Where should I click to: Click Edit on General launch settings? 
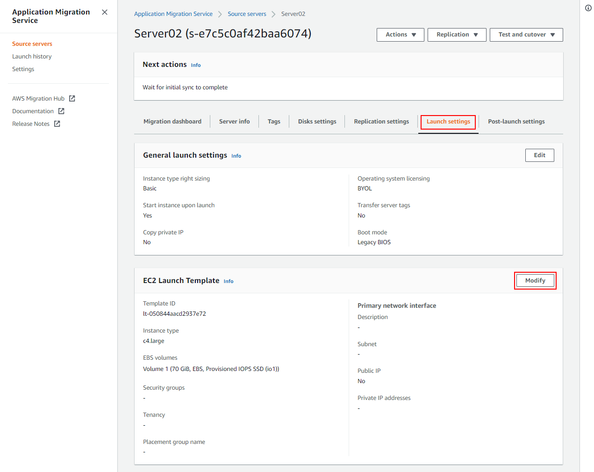click(539, 155)
